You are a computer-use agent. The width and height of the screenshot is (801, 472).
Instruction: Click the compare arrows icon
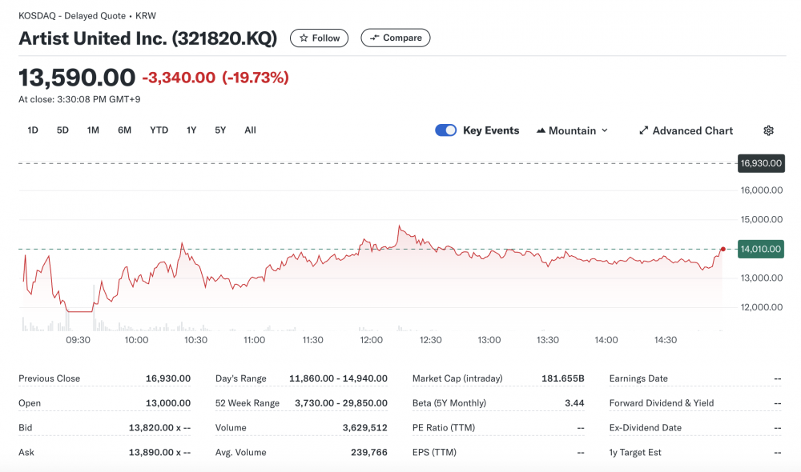(374, 38)
